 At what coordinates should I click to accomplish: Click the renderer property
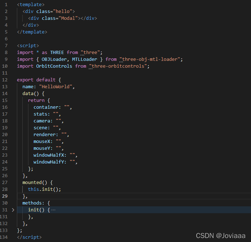pos(45,135)
